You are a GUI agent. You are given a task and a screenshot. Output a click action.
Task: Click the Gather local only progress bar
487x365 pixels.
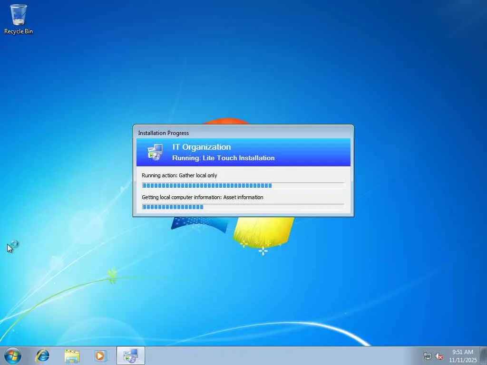(243, 185)
